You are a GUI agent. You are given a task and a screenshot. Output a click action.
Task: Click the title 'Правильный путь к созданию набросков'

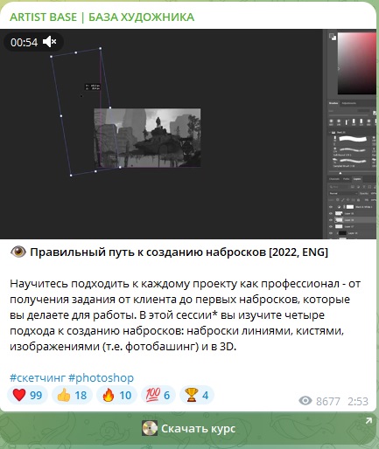pyautogui.click(x=148, y=252)
